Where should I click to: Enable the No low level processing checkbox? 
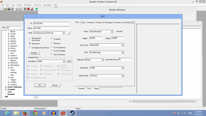click(30, 39)
